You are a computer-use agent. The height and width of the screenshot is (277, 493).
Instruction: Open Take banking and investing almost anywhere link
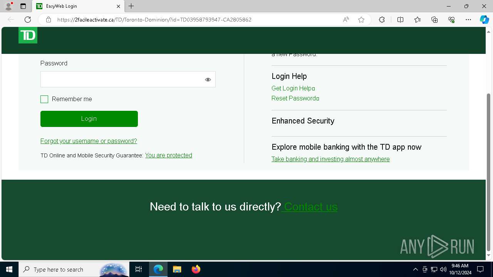330,159
